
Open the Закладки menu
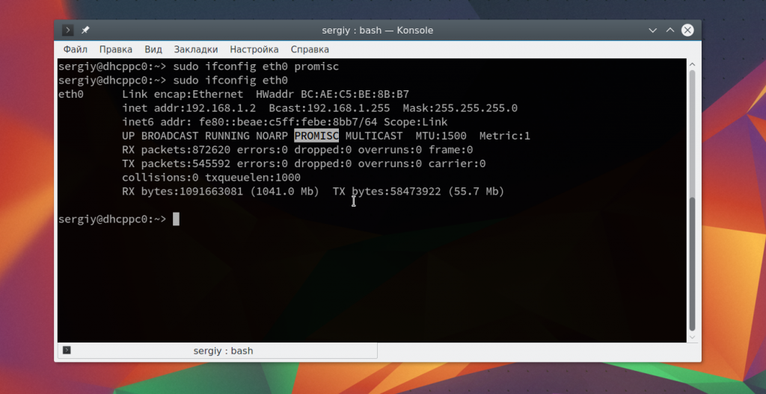pos(196,49)
